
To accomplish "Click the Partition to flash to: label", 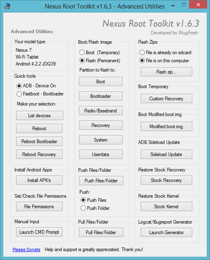I will click(x=98, y=70).
